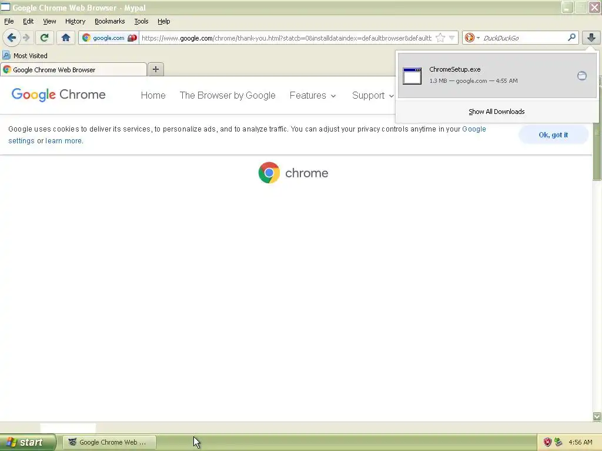602x451 pixels.
Task: Expand the Features dropdown
Action: click(x=313, y=95)
